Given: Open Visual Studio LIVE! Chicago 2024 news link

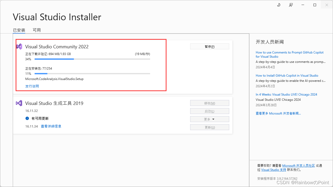Looking at the screenshot, I should coord(286,95).
